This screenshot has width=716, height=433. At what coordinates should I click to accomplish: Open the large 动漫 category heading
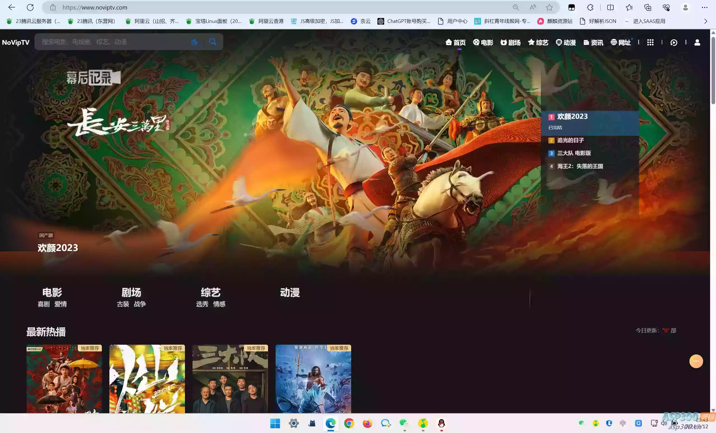point(290,292)
